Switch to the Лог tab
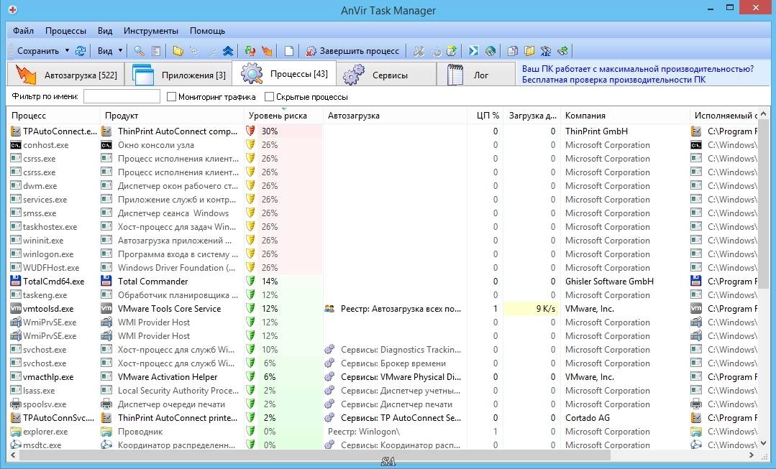The image size is (776, 469). point(476,75)
